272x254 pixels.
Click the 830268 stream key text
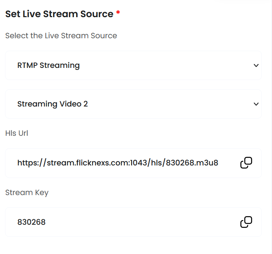tap(31, 222)
